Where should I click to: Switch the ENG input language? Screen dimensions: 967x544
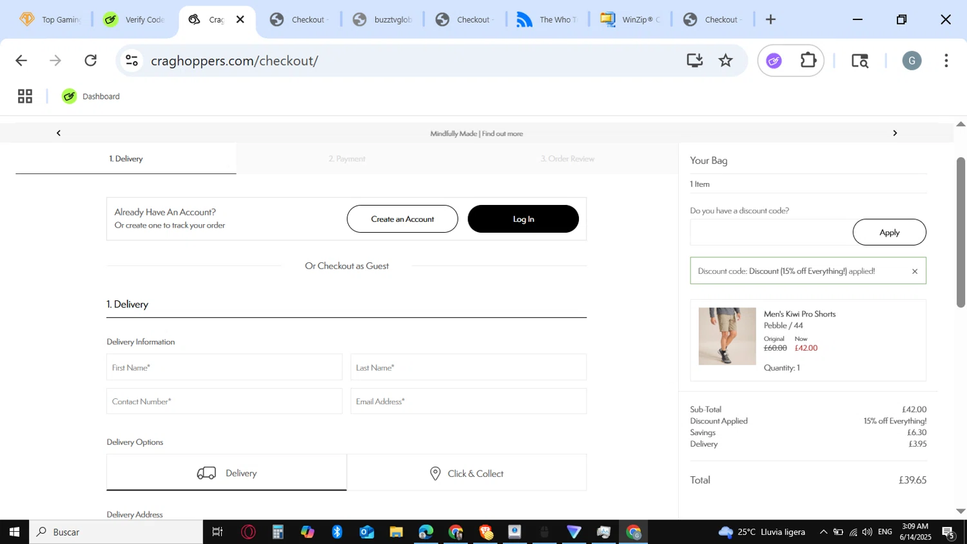pos(885,532)
